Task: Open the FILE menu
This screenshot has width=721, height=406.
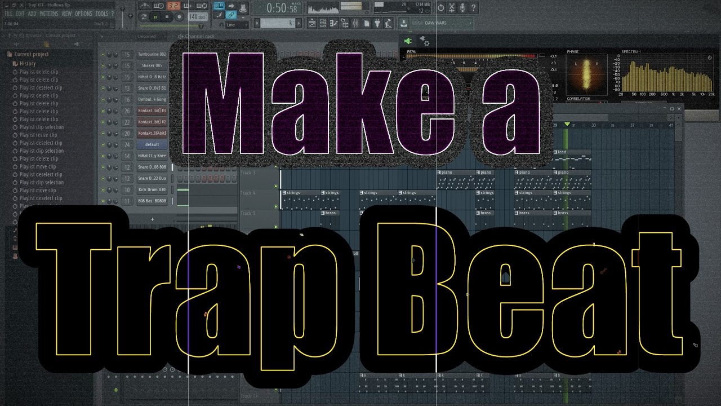Action: [x=8, y=14]
